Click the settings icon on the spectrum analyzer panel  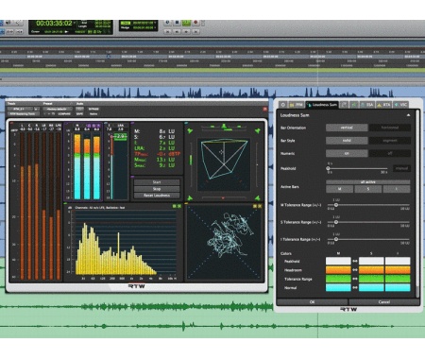[x=175, y=206]
